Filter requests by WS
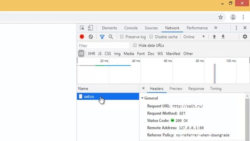Viewport: 250px width, 141px height. (160, 54)
